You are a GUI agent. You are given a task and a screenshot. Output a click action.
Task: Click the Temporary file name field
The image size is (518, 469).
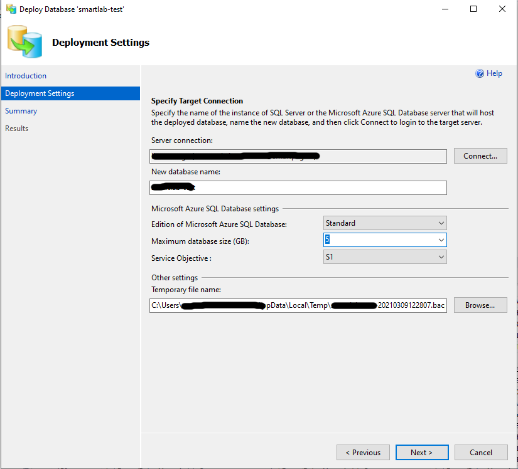coord(298,305)
